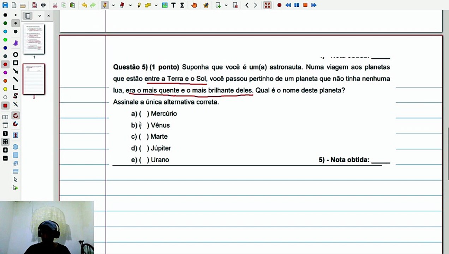The width and height of the screenshot is (449, 254).
Task: Save the document with the floppy disk icon
Action: coord(5,5)
